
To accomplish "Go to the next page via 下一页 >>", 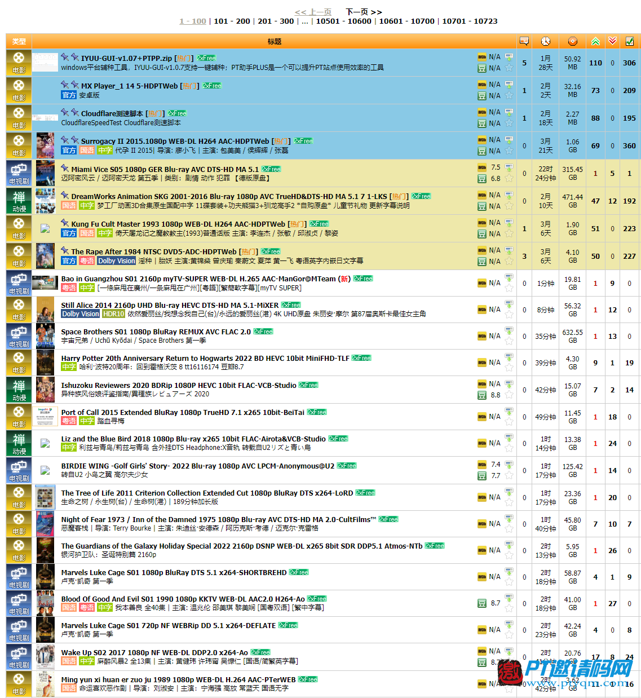I will pyautogui.click(x=364, y=12).
